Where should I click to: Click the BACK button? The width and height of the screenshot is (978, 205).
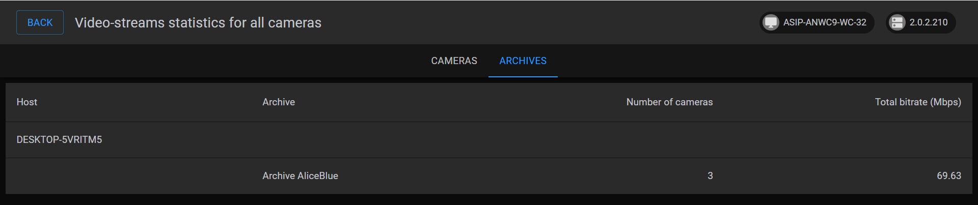pyautogui.click(x=40, y=22)
